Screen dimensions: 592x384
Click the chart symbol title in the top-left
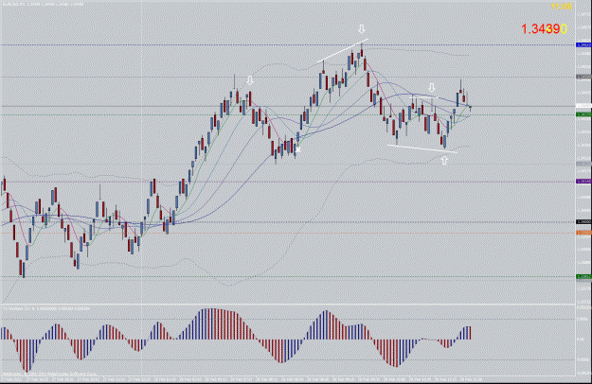(x=43, y=4)
